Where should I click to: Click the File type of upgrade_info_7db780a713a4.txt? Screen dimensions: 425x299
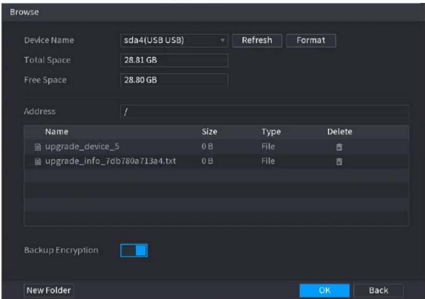click(x=268, y=161)
